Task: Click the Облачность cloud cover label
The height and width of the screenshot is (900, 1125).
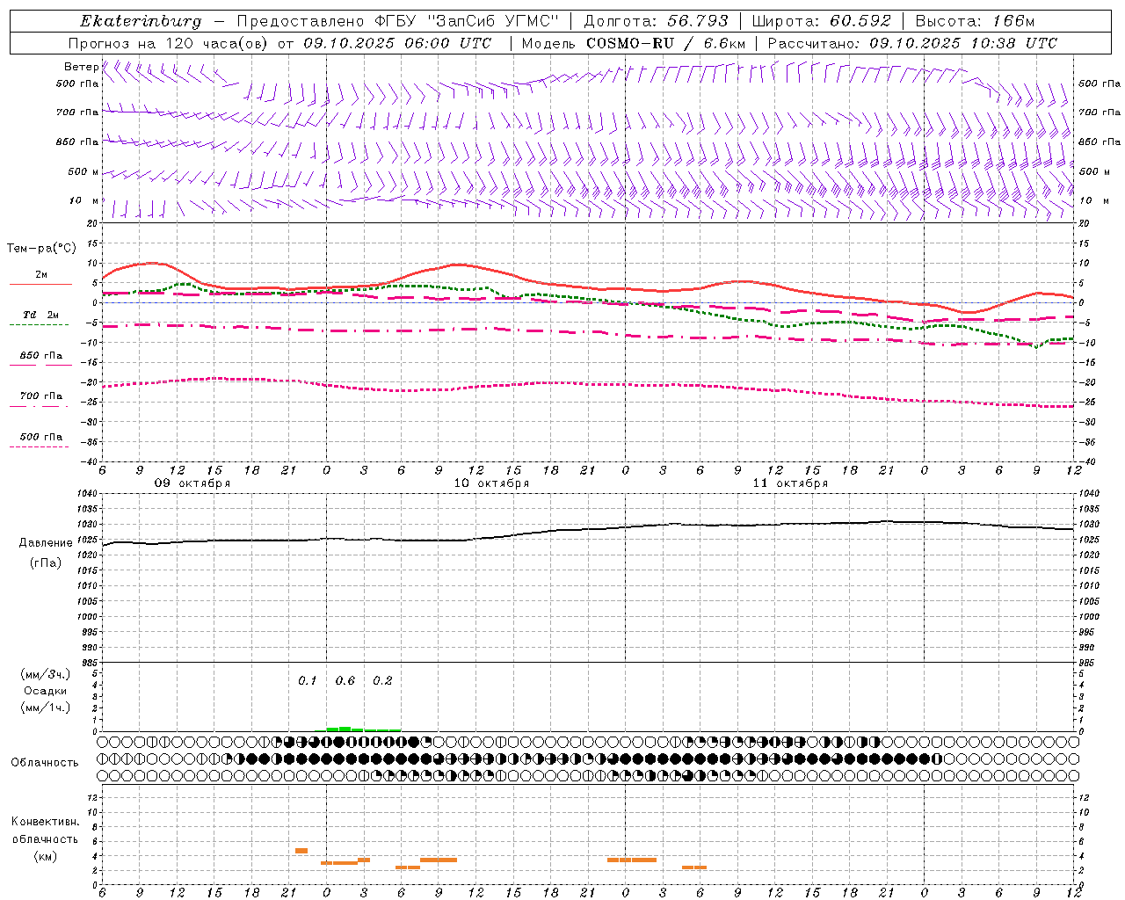Action: pos(45,763)
